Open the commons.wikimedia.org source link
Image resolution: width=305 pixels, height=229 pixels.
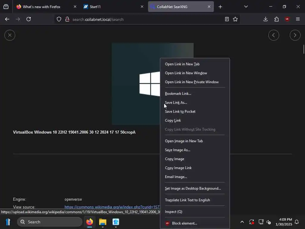pos(112,207)
